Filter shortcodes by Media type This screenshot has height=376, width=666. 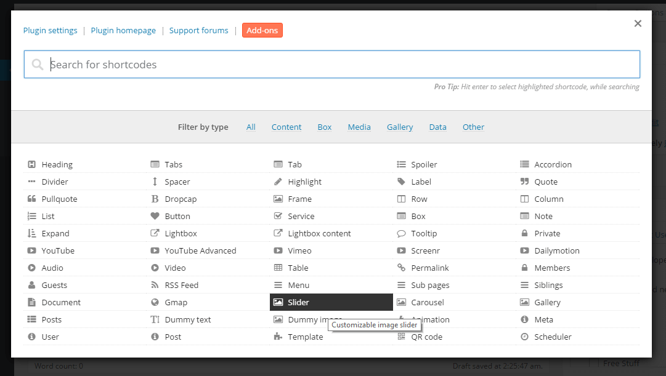coord(359,127)
